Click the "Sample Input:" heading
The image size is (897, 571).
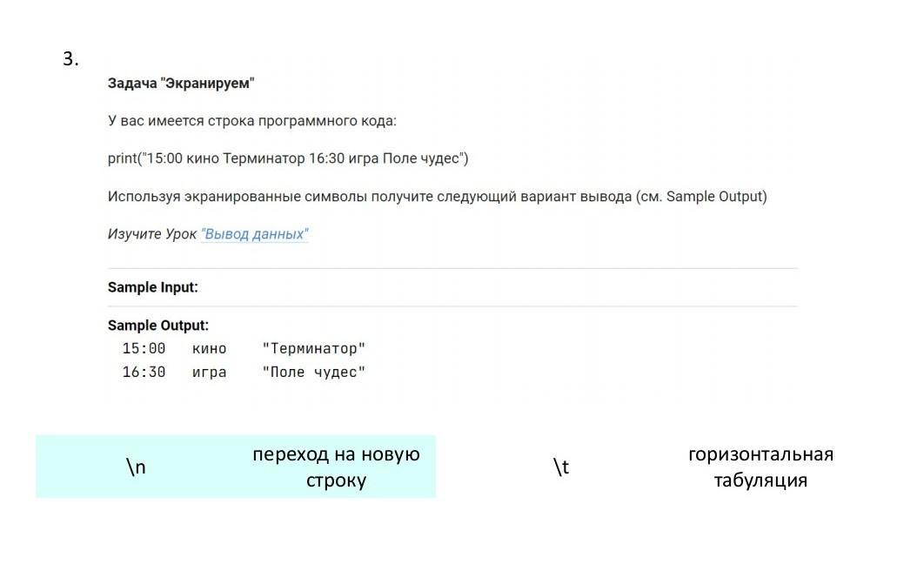(153, 287)
